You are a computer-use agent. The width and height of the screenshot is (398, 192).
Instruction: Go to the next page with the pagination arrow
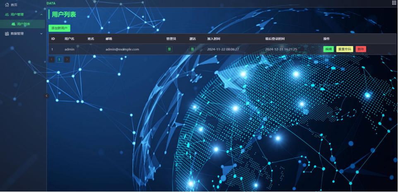click(67, 60)
